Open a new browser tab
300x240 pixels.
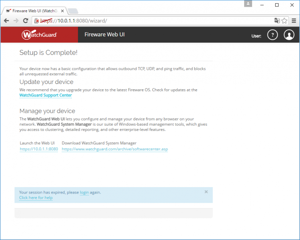[74, 11]
